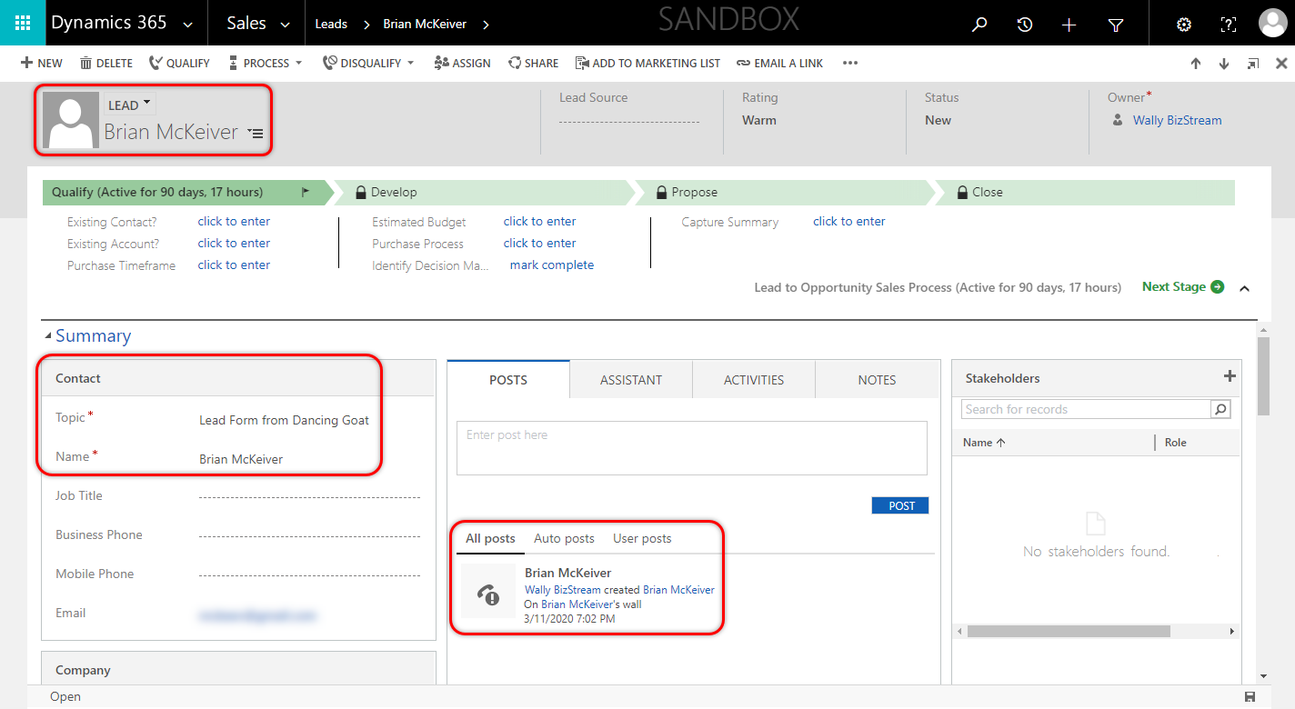Click the Next Stage button
This screenshot has height=709, width=1295.
[1182, 286]
